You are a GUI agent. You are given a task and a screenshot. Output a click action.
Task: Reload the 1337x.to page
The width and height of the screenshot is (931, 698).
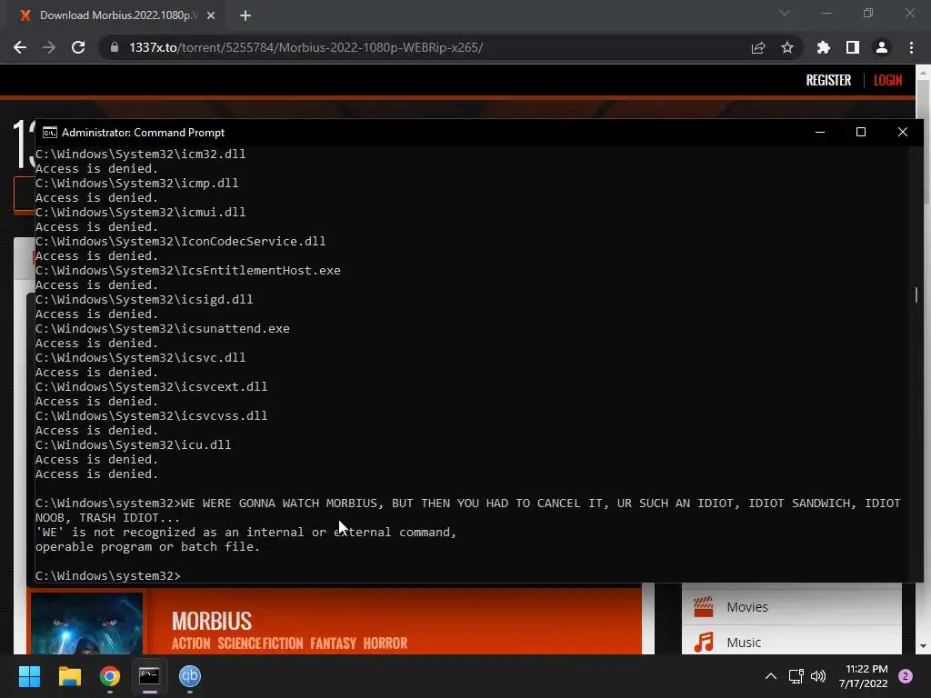coord(78,47)
